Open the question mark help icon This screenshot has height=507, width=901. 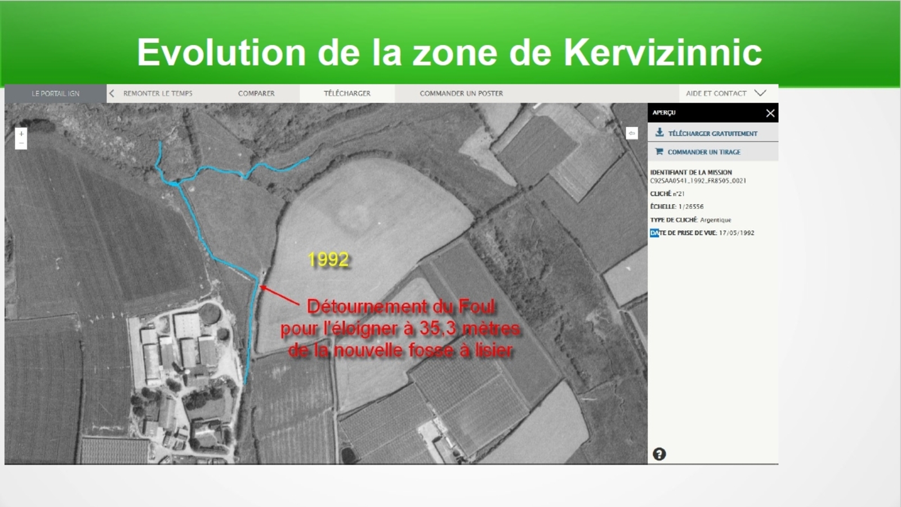[x=659, y=454]
